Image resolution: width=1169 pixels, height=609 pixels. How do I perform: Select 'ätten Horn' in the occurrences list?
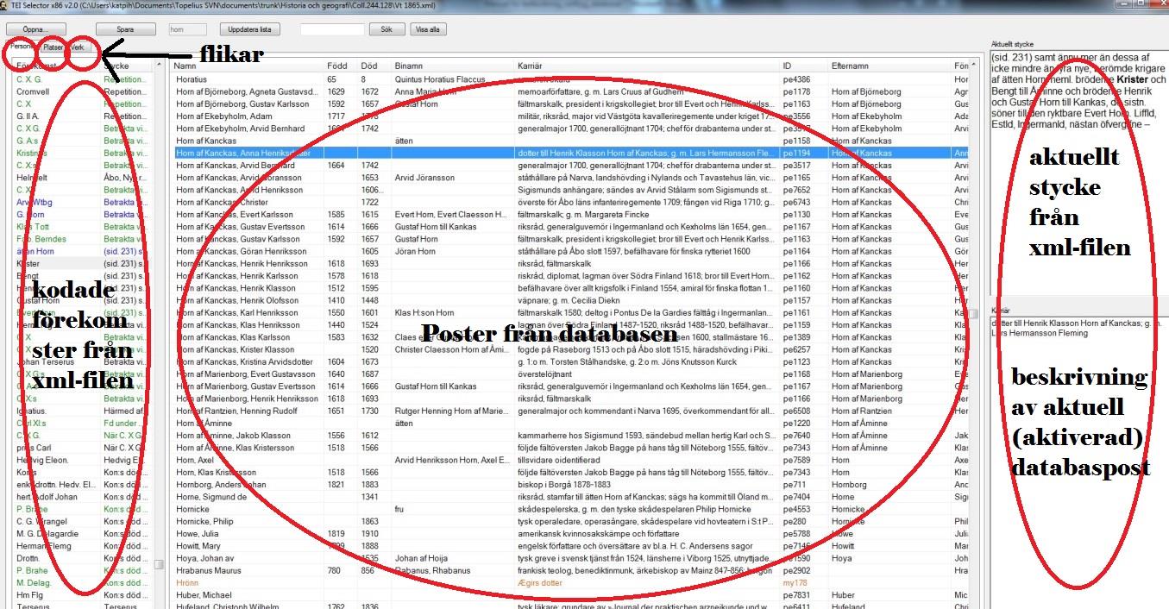coord(35,251)
